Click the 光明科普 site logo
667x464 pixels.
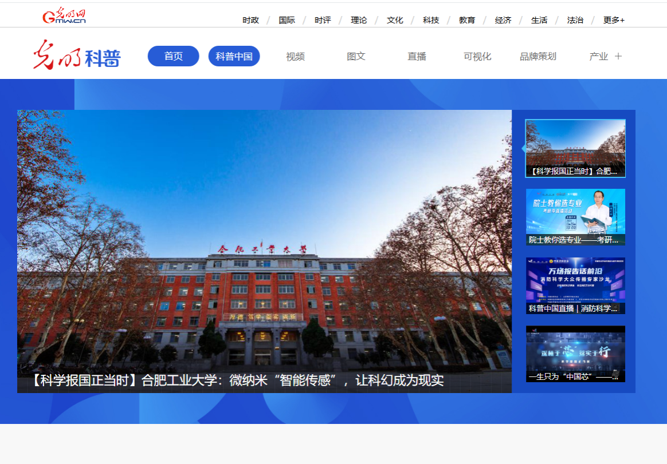point(76,55)
